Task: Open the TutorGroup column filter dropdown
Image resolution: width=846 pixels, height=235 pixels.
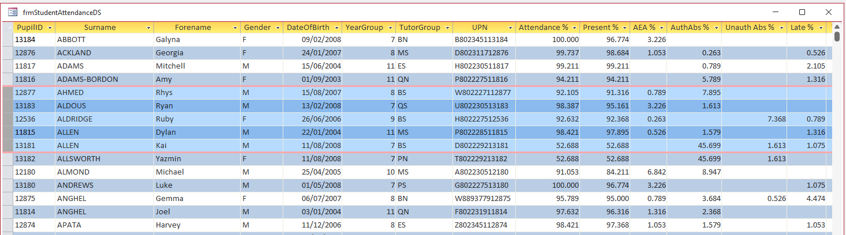Action: click(447, 28)
